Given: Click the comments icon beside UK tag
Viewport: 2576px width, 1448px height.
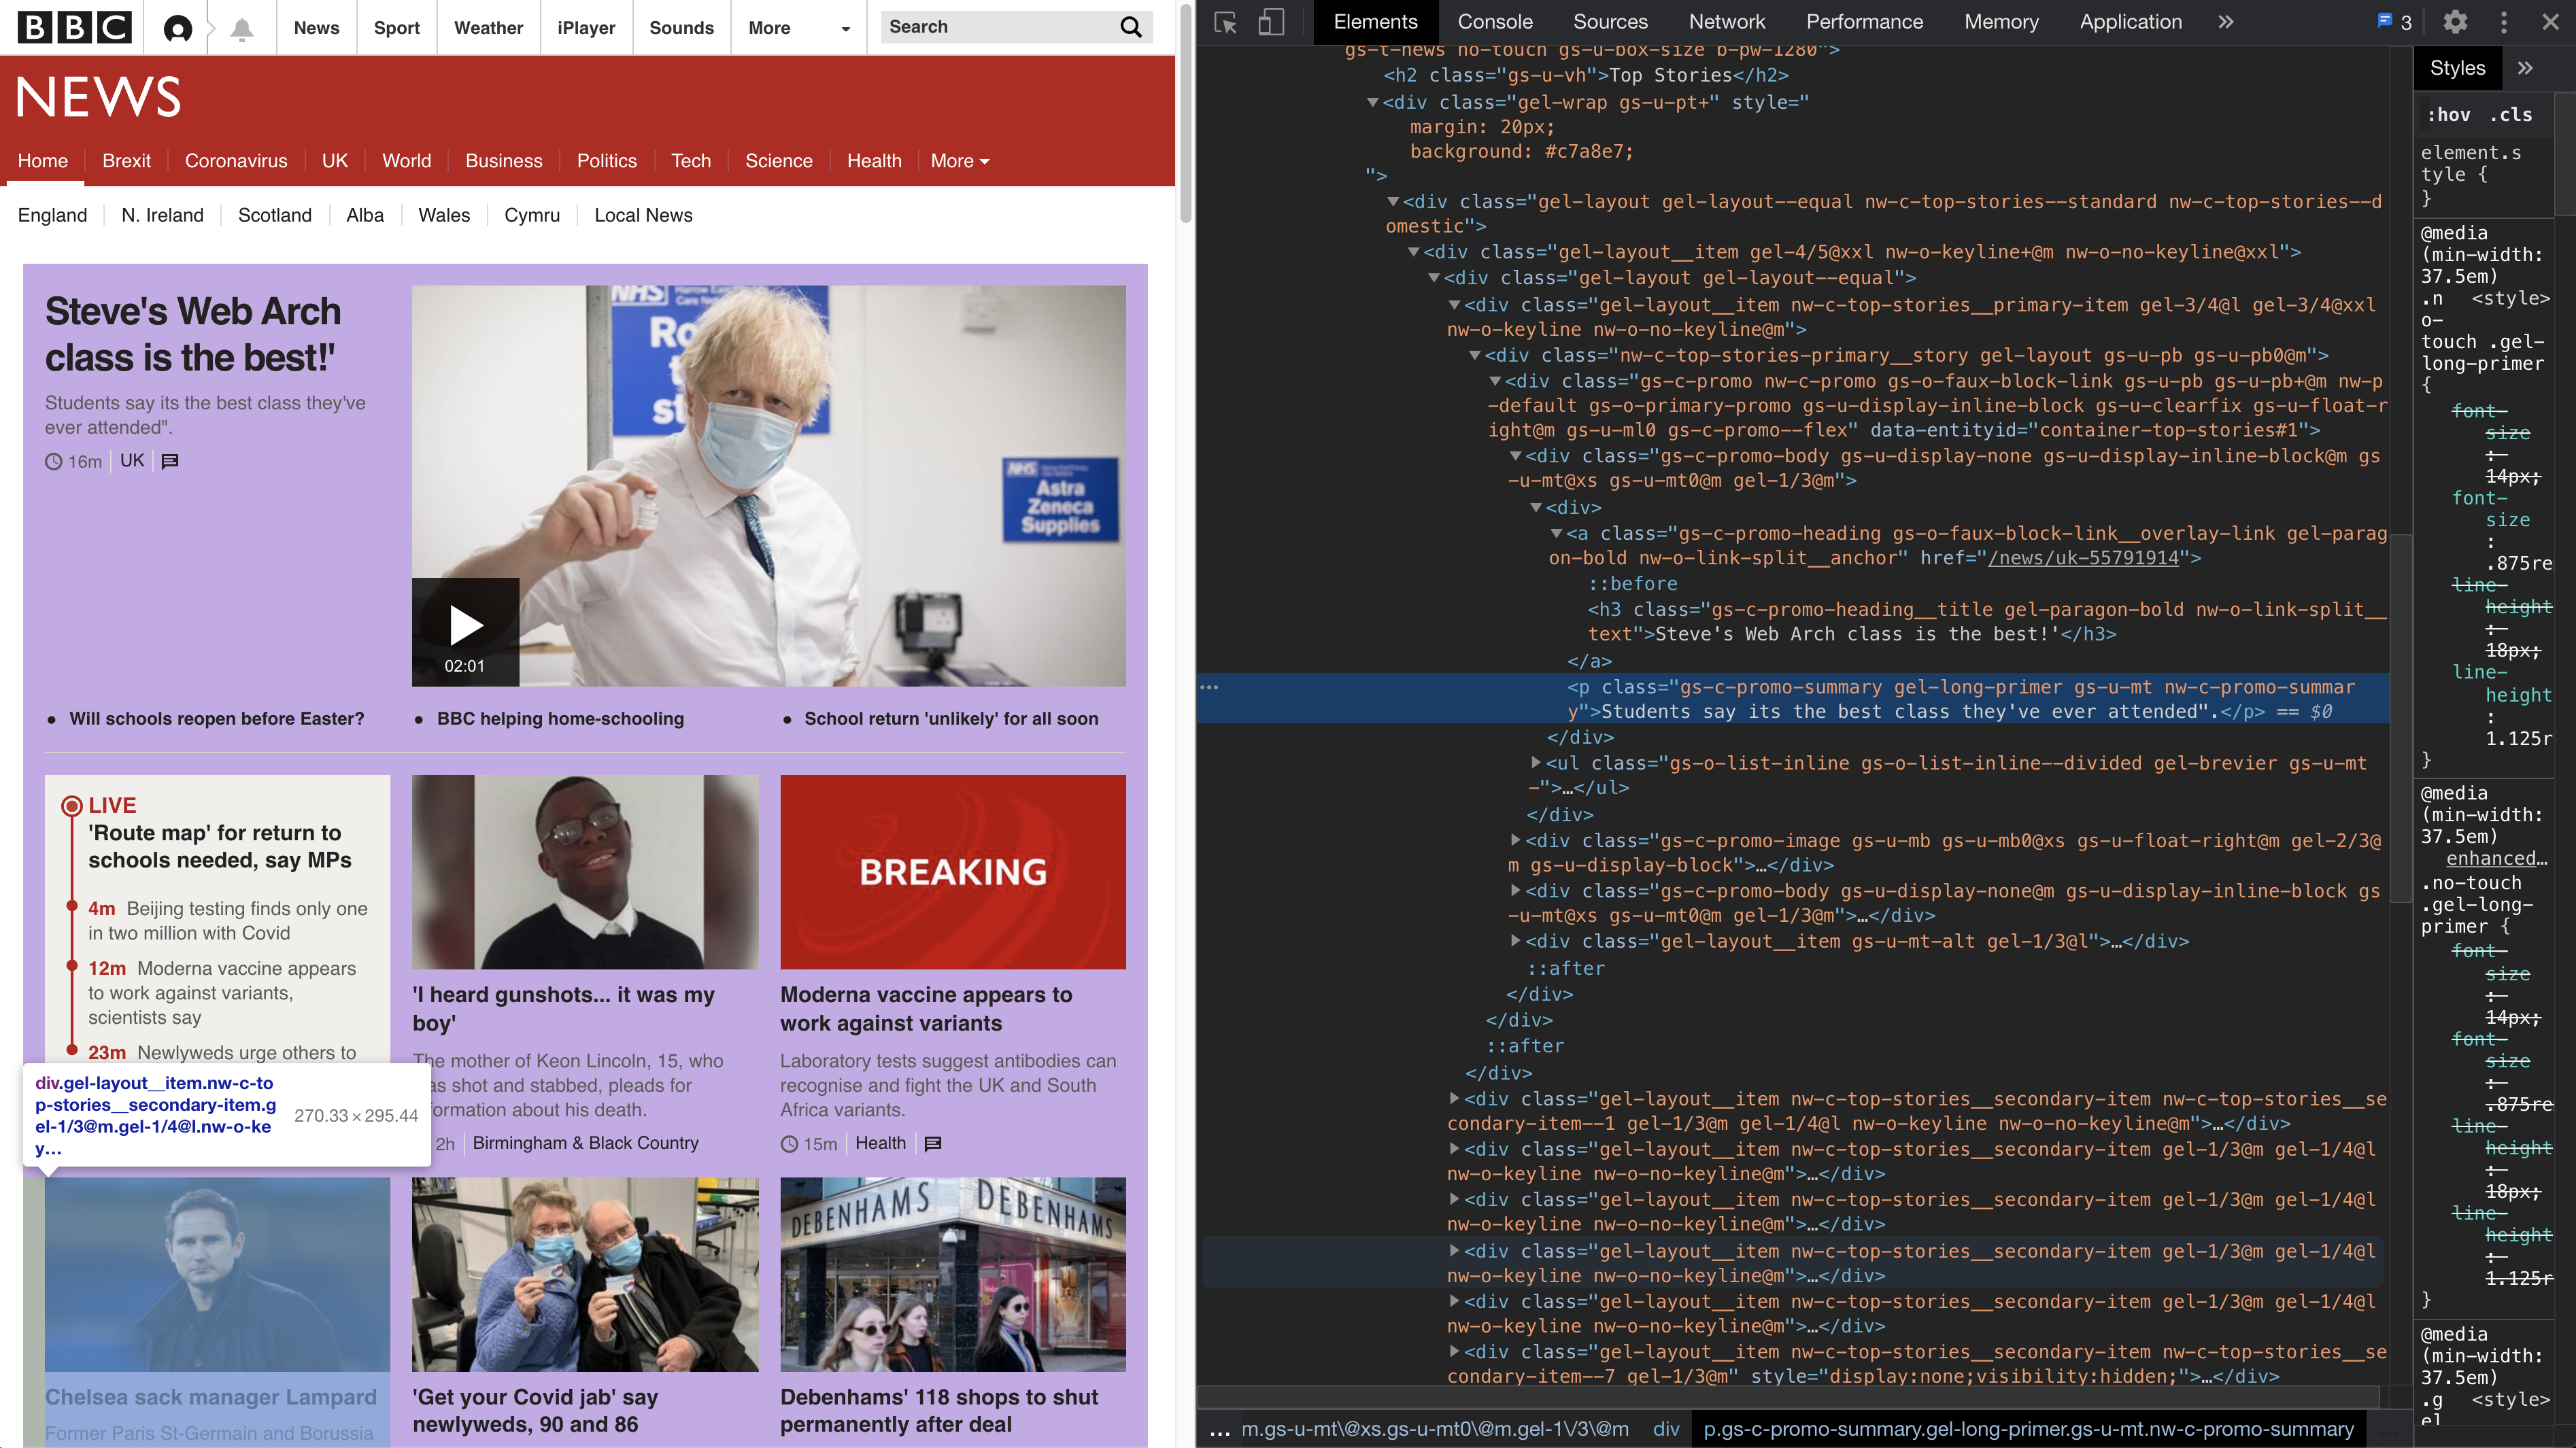Looking at the screenshot, I should 170,461.
